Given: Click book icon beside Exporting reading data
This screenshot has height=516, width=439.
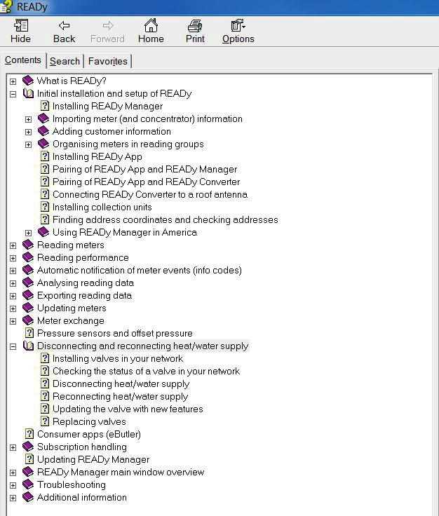Looking at the screenshot, I should pos(28,295).
